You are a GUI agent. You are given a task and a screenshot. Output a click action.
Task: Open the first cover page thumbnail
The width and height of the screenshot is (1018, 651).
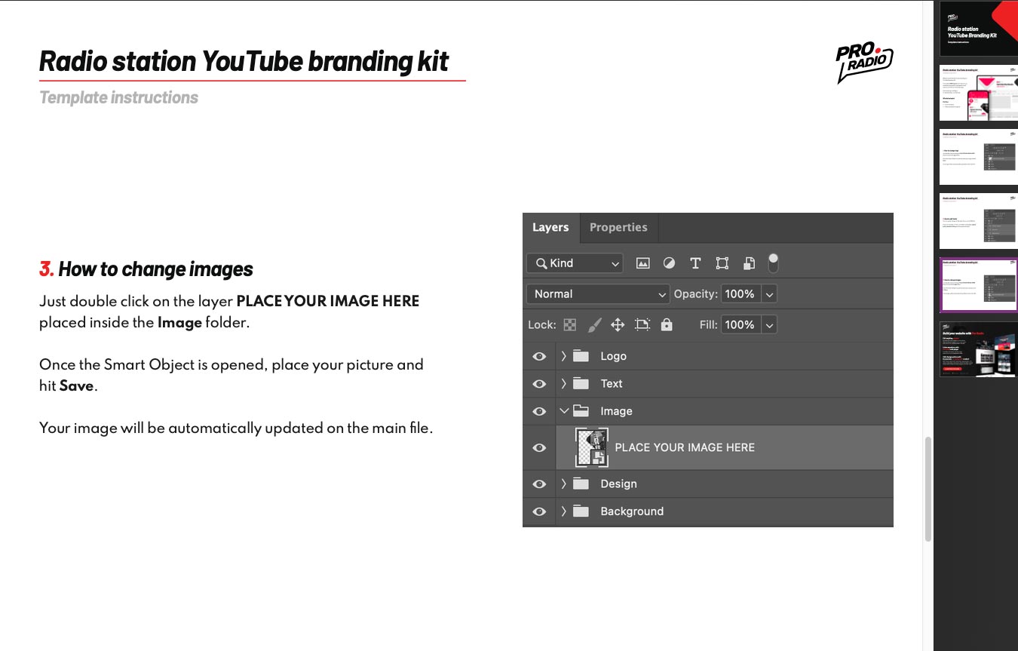[x=978, y=29]
